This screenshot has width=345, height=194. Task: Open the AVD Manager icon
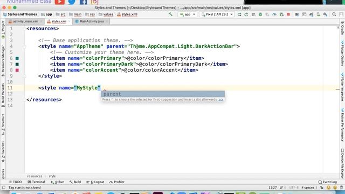click(318, 15)
